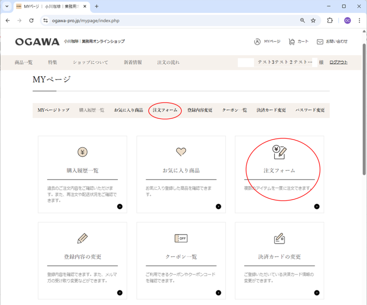Click the vertical page scrollbar
The image size is (367, 305).
tap(364, 108)
